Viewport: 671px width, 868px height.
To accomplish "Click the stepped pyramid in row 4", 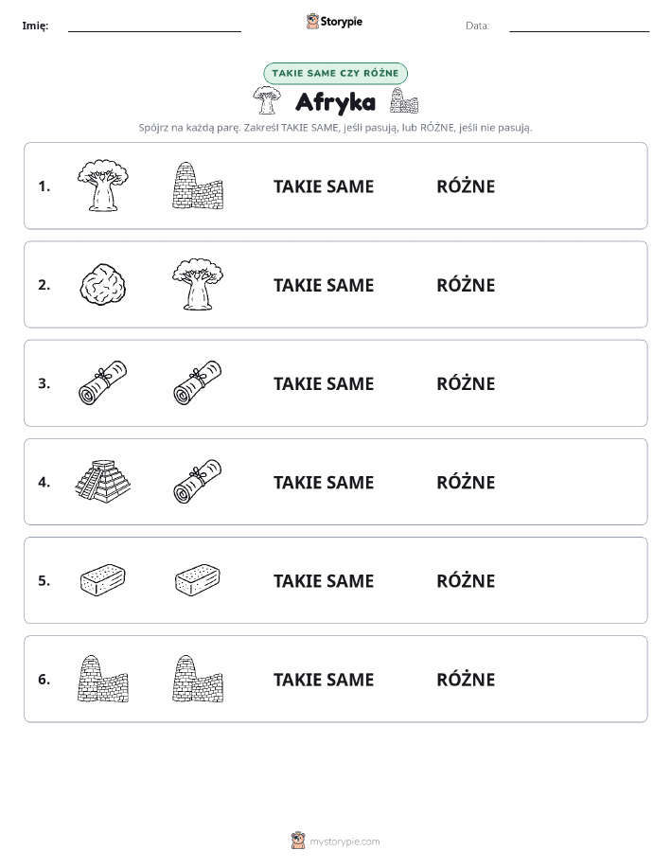I will pyautogui.click(x=103, y=482).
